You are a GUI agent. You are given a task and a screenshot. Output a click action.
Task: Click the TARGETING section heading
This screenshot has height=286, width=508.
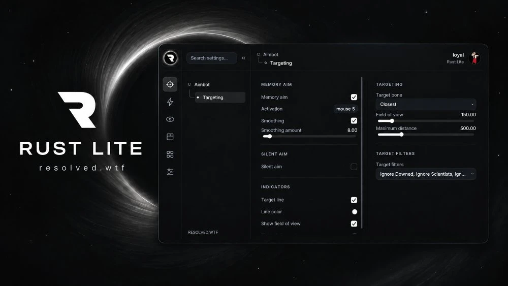389,84
